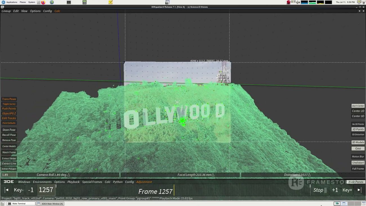Viewport: 366px width, 206px height.
Task: Click the muted volume icon in system tray
Action: 298,2
